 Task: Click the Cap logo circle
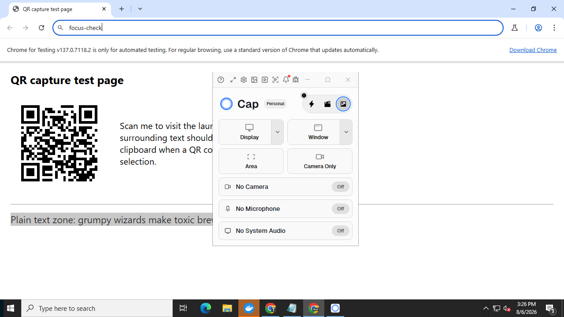tap(226, 103)
